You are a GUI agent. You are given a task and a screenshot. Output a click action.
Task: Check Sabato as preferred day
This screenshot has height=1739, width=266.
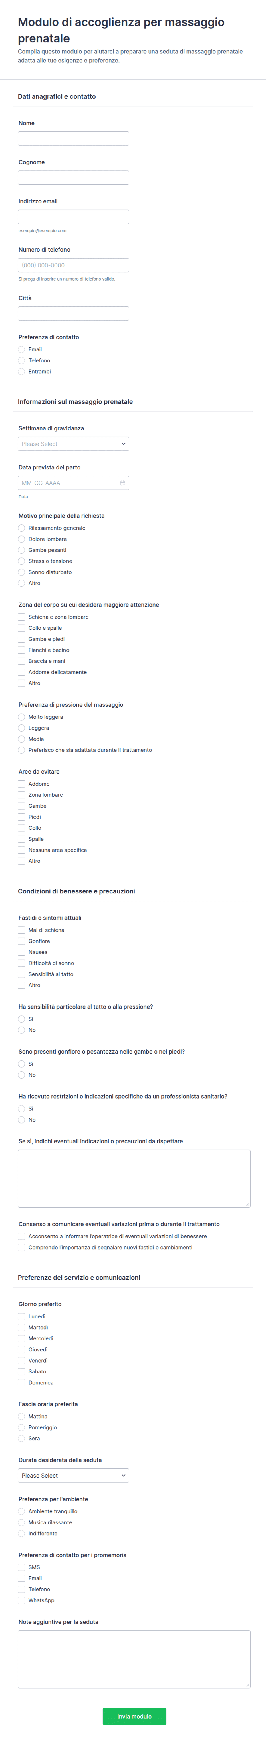click(x=21, y=1372)
